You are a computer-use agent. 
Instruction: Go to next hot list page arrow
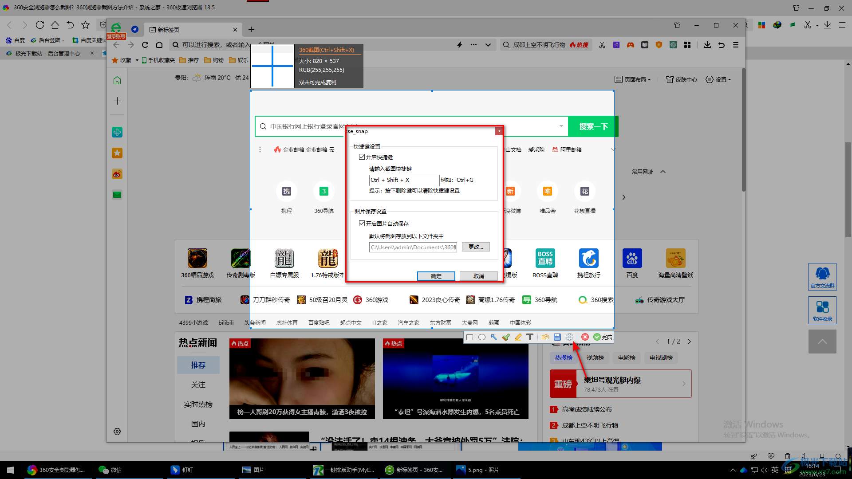pos(689,342)
